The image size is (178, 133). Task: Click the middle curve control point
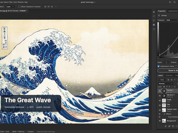[168, 49]
